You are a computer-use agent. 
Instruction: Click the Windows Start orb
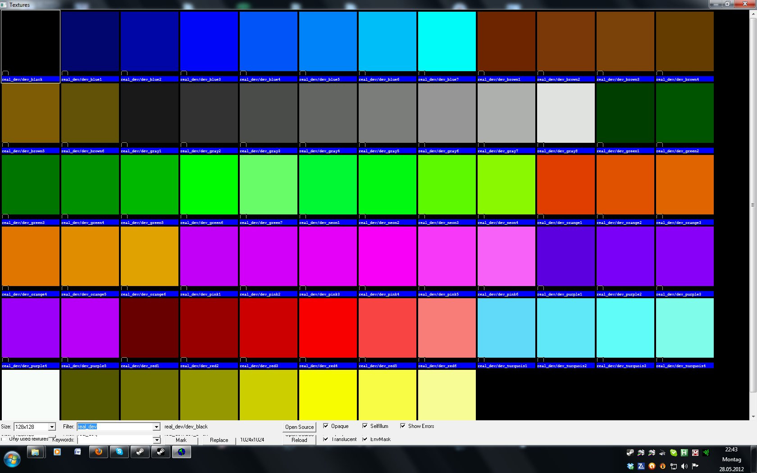[x=12, y=460]
